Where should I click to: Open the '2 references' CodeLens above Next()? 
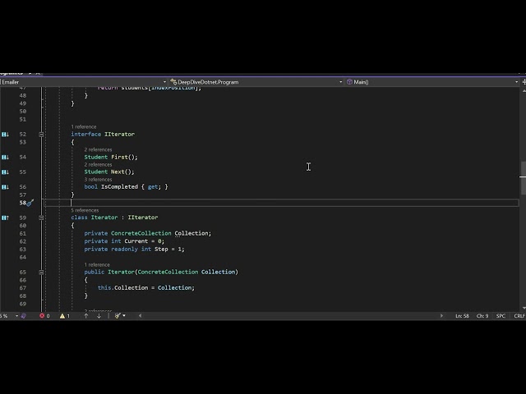click(98, 164)
